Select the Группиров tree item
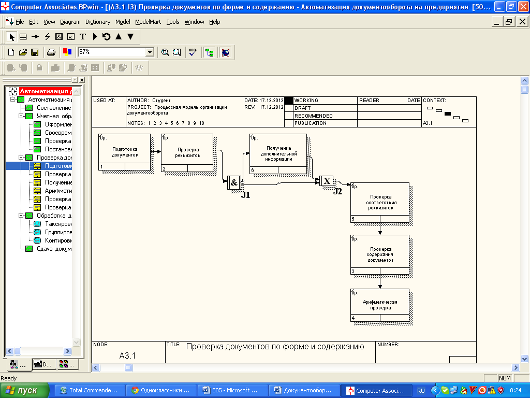 point(58,232)
